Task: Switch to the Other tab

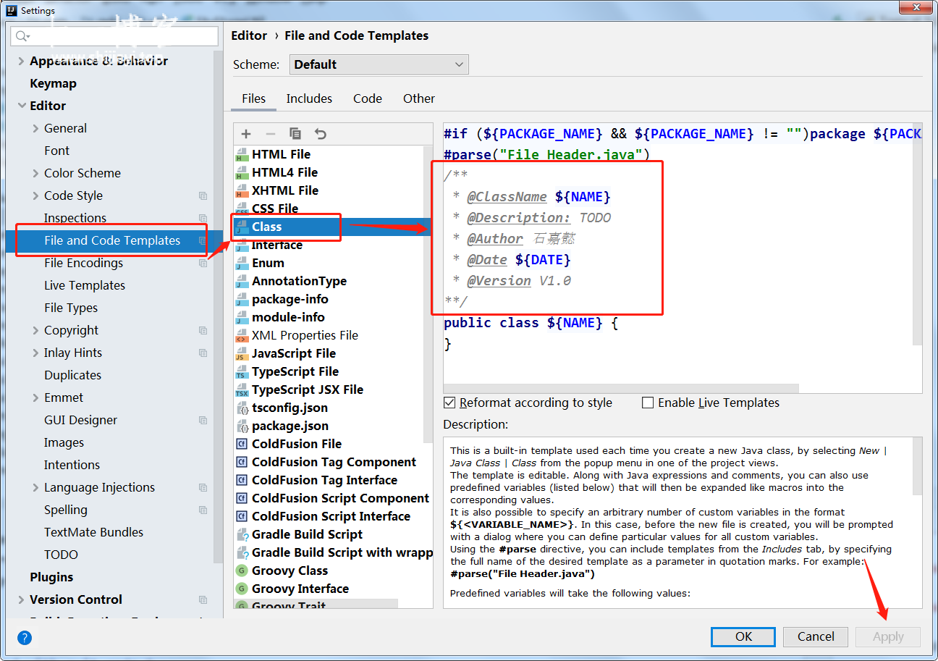Action: click(419, 98)
